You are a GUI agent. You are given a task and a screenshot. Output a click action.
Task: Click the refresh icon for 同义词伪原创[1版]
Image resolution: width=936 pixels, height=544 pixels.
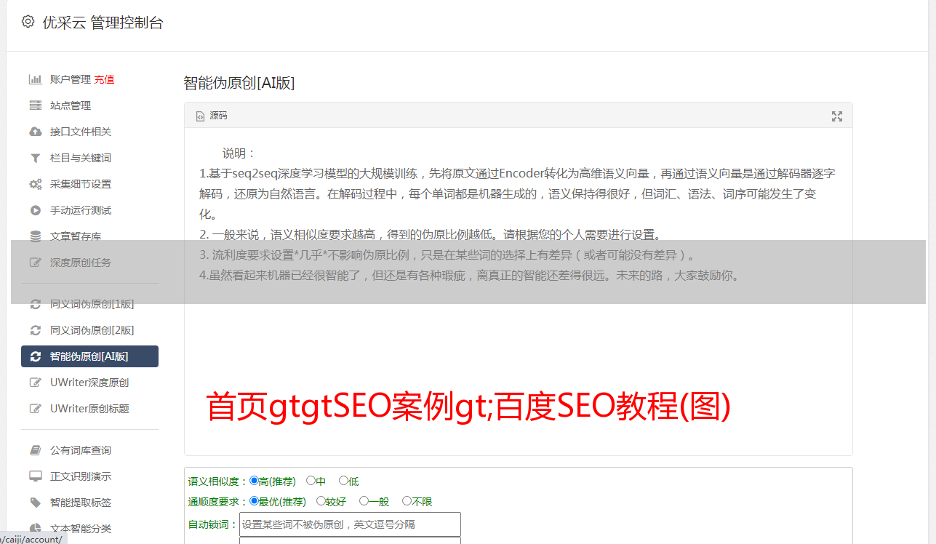[x=35, y=304]
